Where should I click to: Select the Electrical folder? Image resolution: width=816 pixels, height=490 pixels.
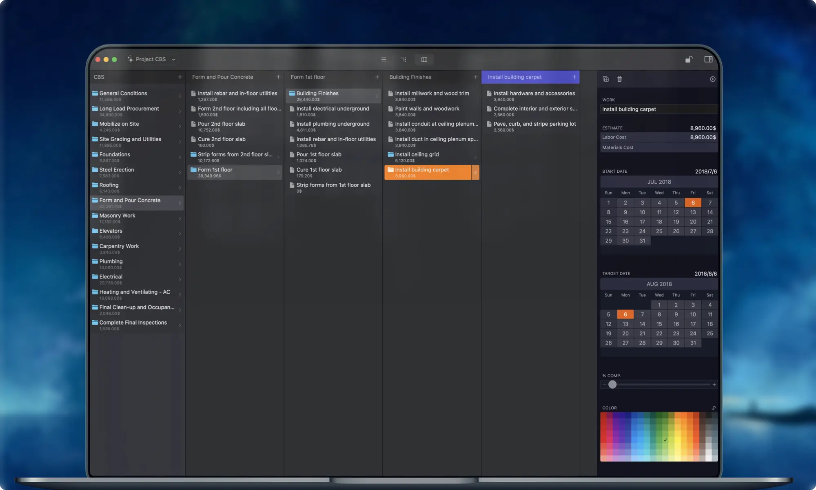pos(111,277)
